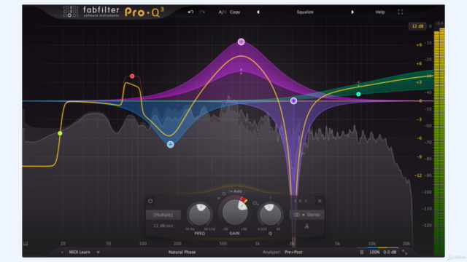Viewport: 467px width, 262px height.
Task: Click the output level meter
Action: (x=439, y=142)
